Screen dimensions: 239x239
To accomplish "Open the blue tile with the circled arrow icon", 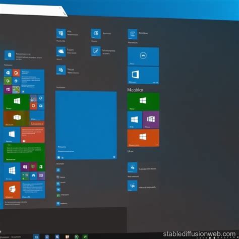I will click(x=143, y=56).
